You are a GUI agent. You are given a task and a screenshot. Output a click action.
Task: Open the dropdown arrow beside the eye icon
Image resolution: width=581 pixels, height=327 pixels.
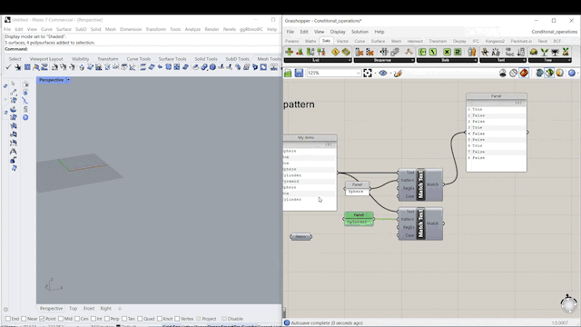click(x=390, y=74)
